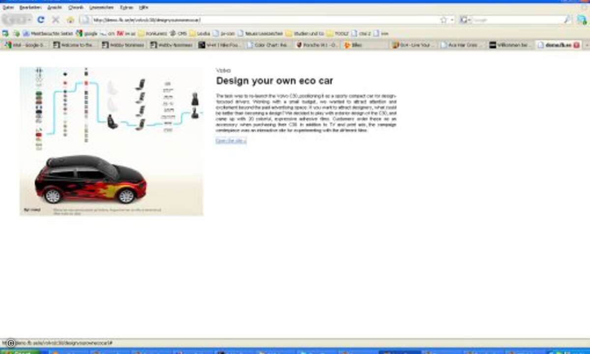Reload the page with the refresh icon

tap(41, 20)
